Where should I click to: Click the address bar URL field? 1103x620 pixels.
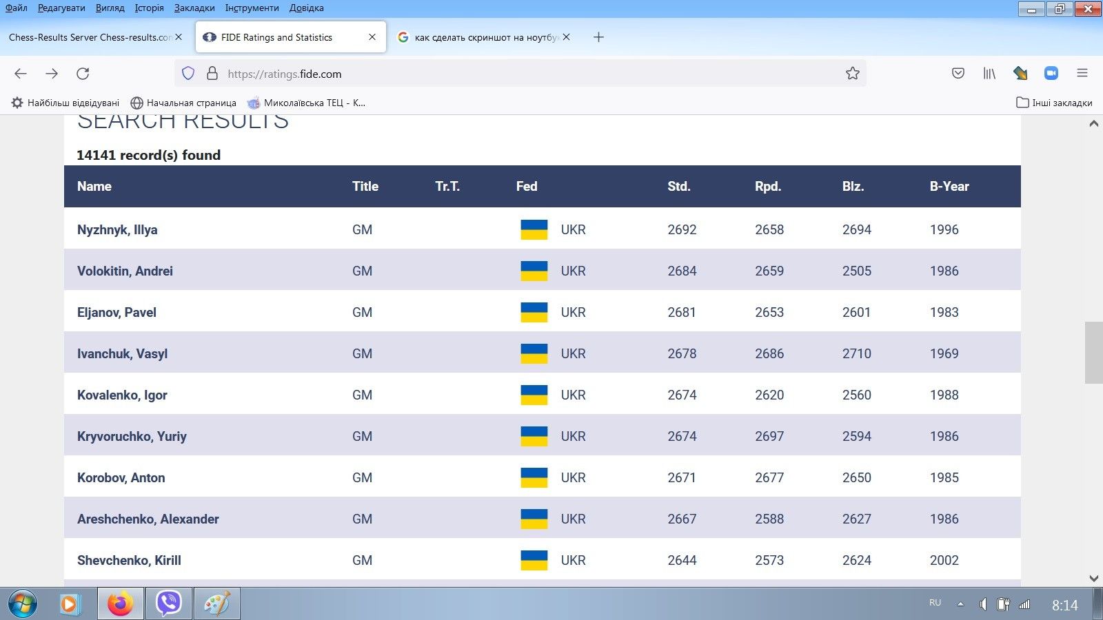(x=524, y=74)
